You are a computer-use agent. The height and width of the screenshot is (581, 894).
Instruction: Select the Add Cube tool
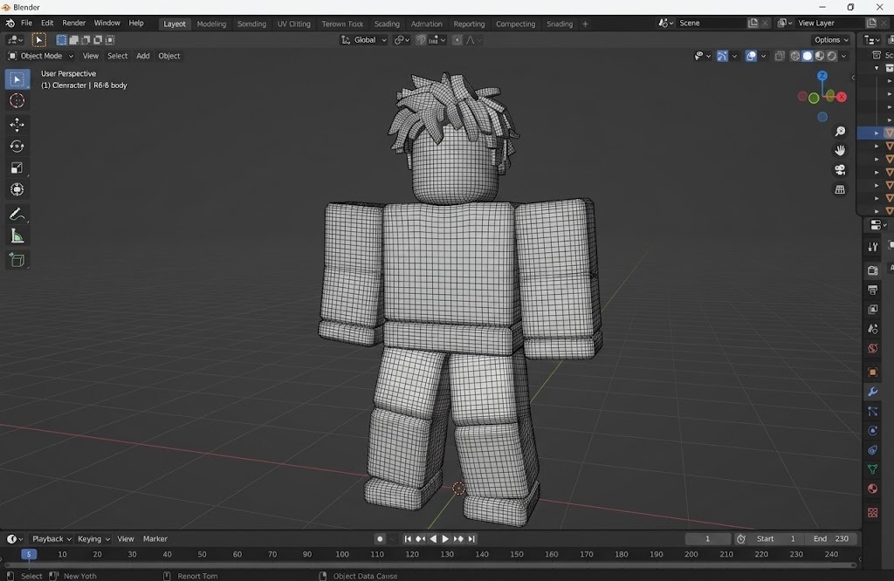(x=17, y=260)
